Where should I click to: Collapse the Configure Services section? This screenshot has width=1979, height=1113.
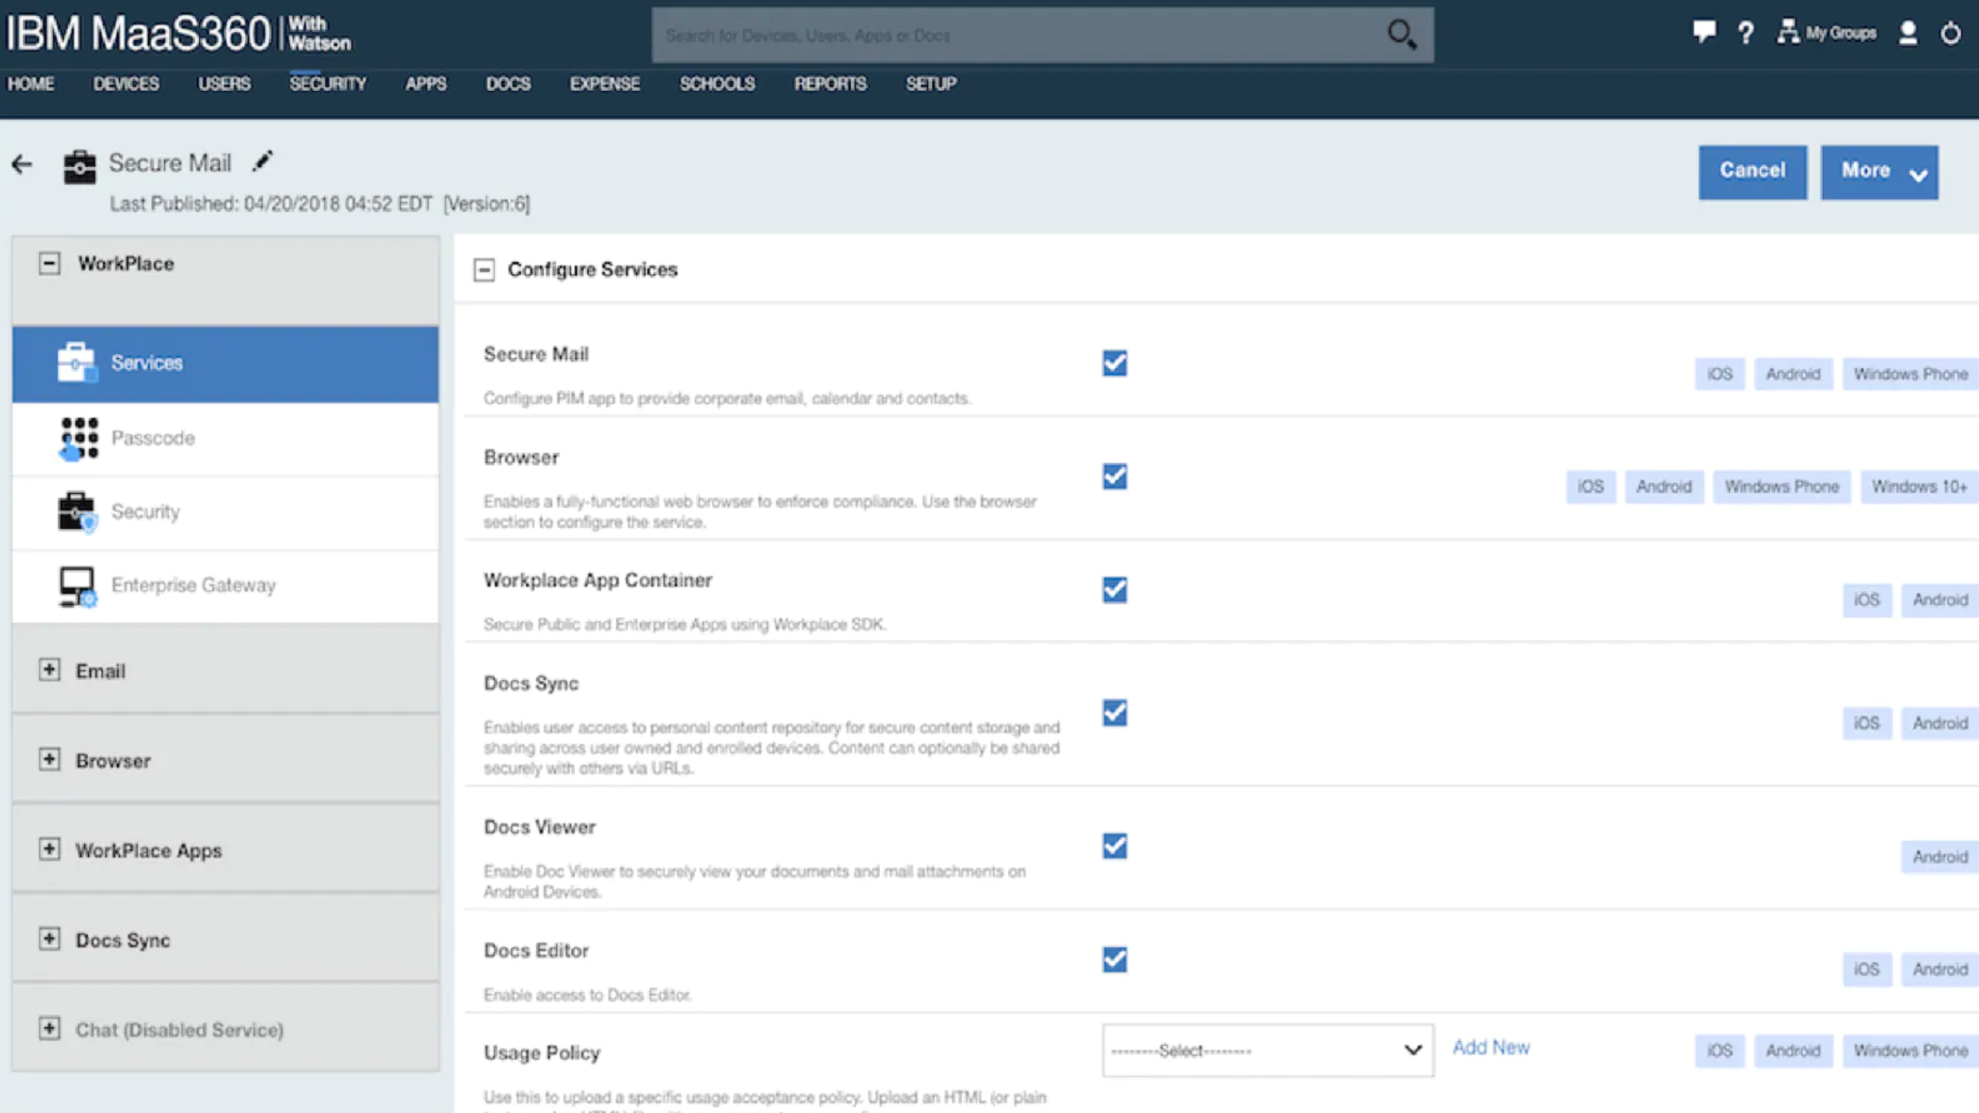coord(484,269)
